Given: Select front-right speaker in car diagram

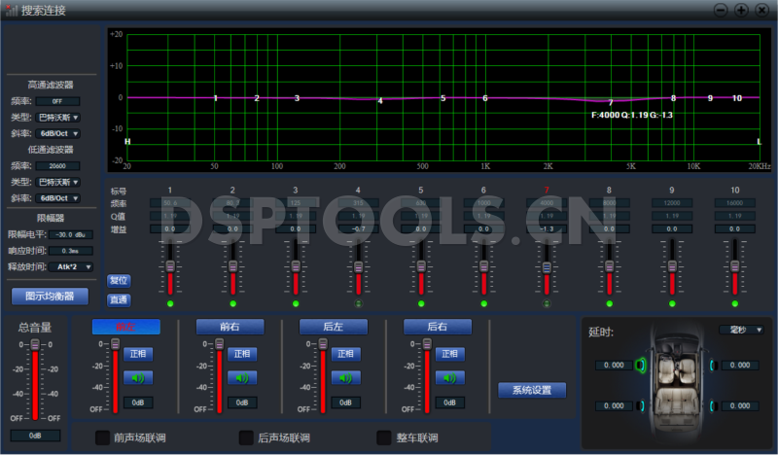Looking at the screenshot, I should (x=713, y=366).
